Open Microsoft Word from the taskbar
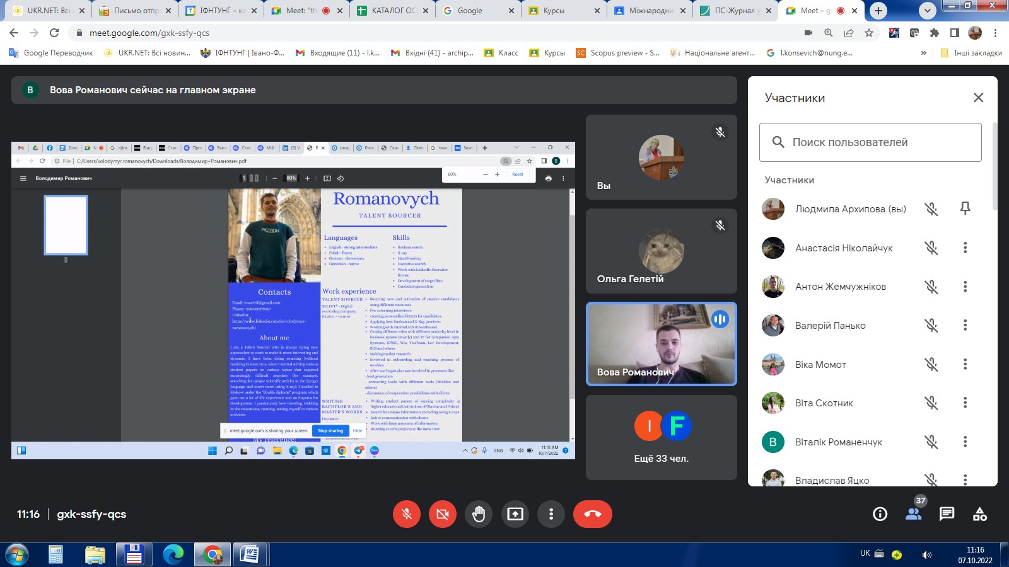This screenshot has height=567, width=1009. pos(250,554)
